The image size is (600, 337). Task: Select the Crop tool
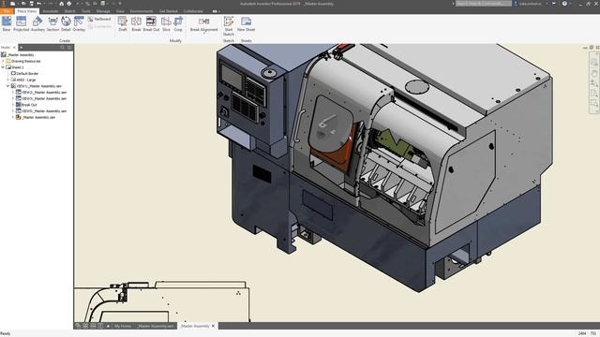click(178, 23)
